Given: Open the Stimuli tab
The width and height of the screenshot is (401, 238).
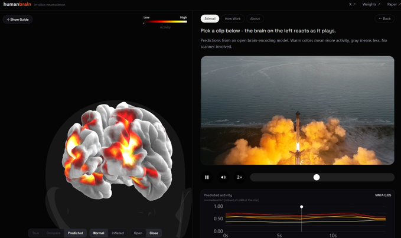Looking at the screenshot, I should [x=210, y=19].
